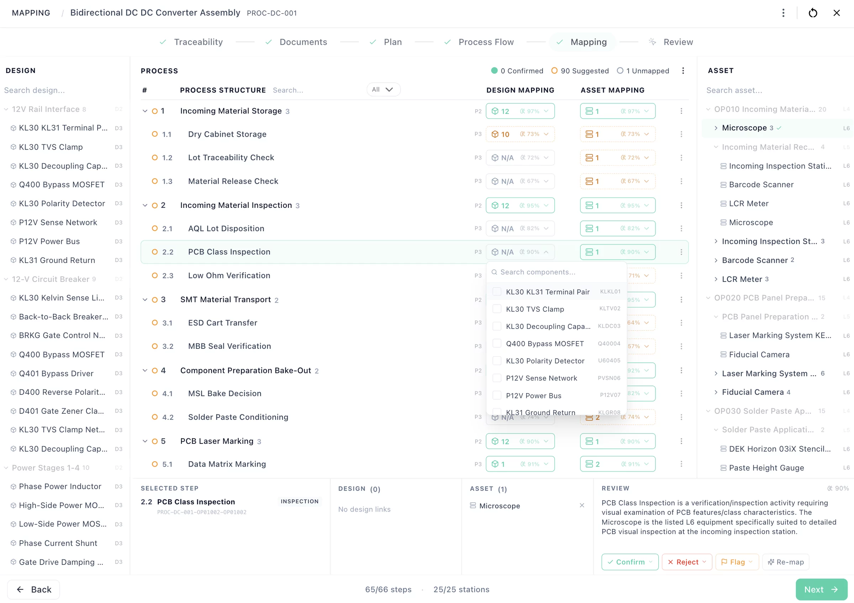Check the P12V Power Bus component box

pyautogui.click(x=496, y=395)
